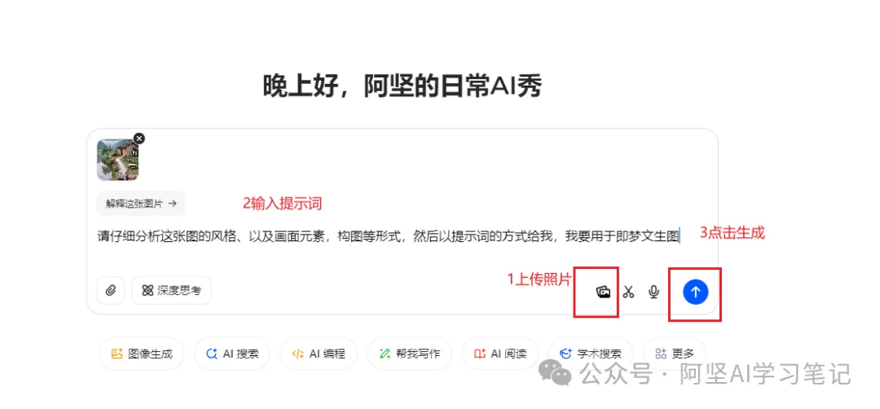Viewport: 880px width, 409px height.
Task: Click the paperclip attach file icon
Action: (x=111, y=291)
